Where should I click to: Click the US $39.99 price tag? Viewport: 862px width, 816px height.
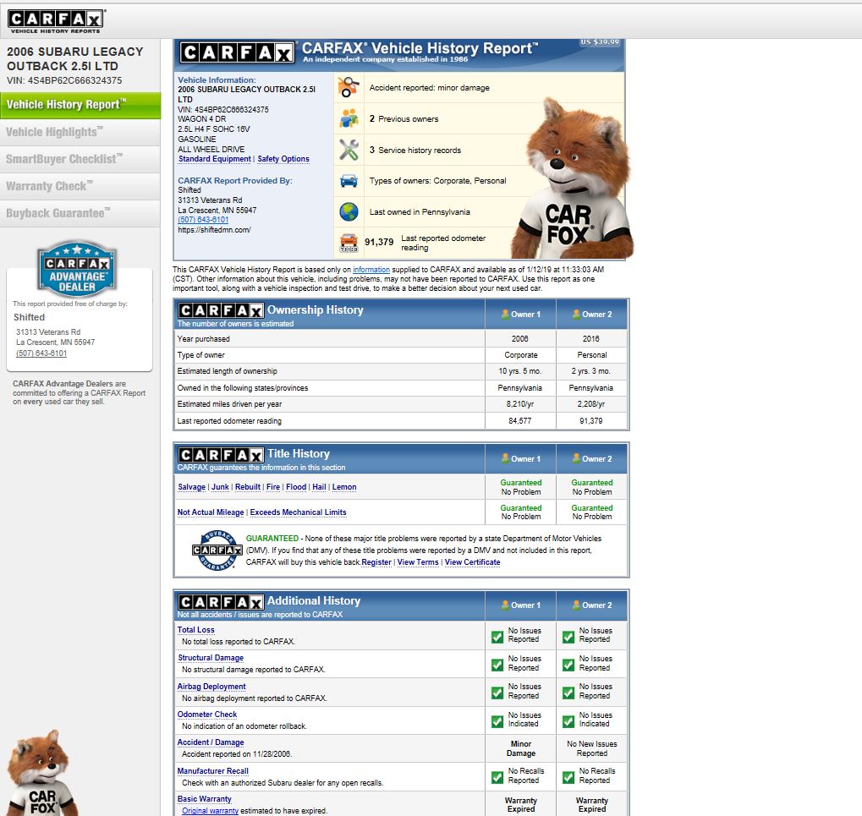pos(600,41)
